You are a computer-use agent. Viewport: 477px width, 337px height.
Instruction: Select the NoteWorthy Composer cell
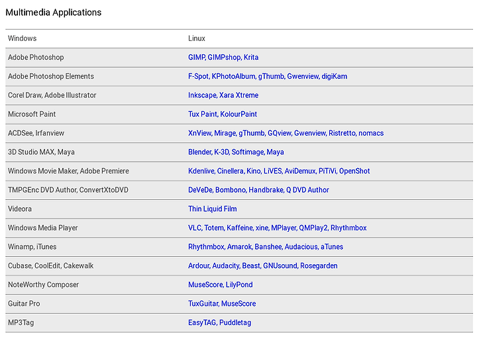43,285
